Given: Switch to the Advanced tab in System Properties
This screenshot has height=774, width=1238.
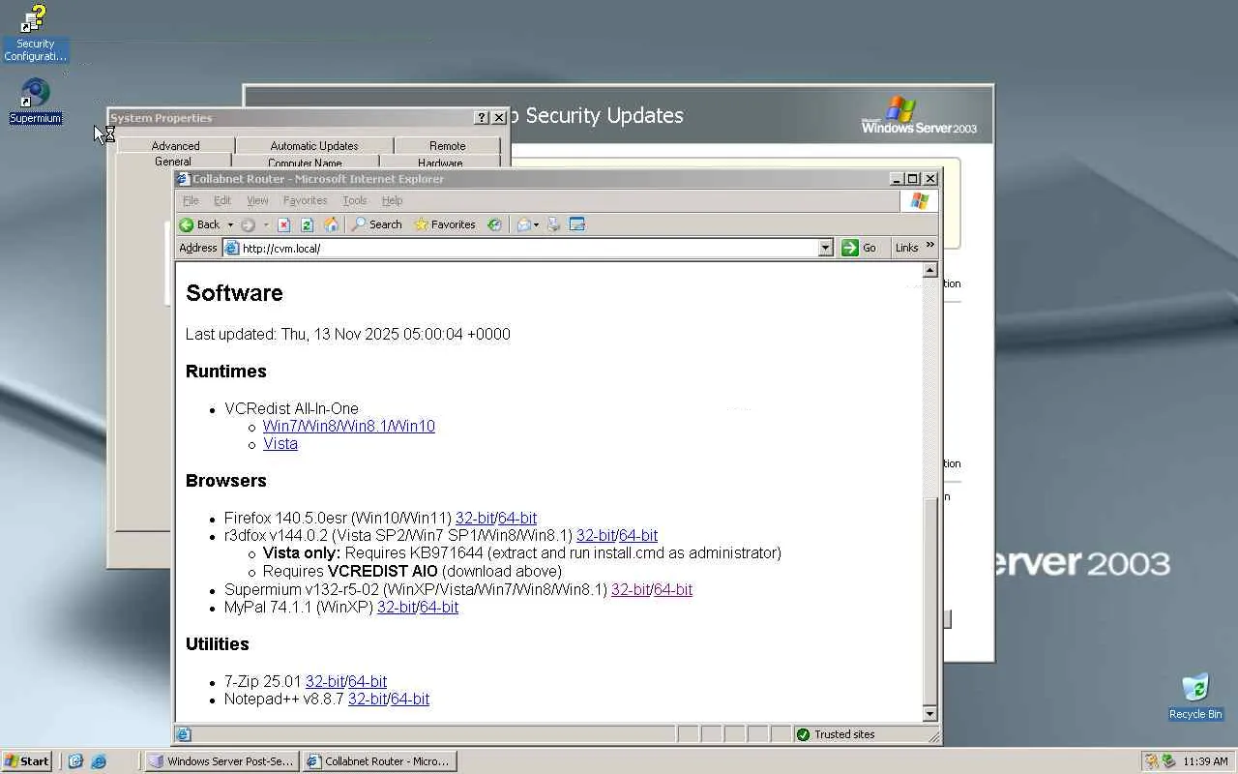Looking at the screenshot, I should point(175,146).
